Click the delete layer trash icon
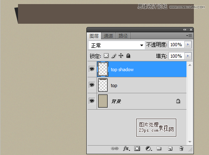This screenshot has height=155, width=209. coord(181,148)
